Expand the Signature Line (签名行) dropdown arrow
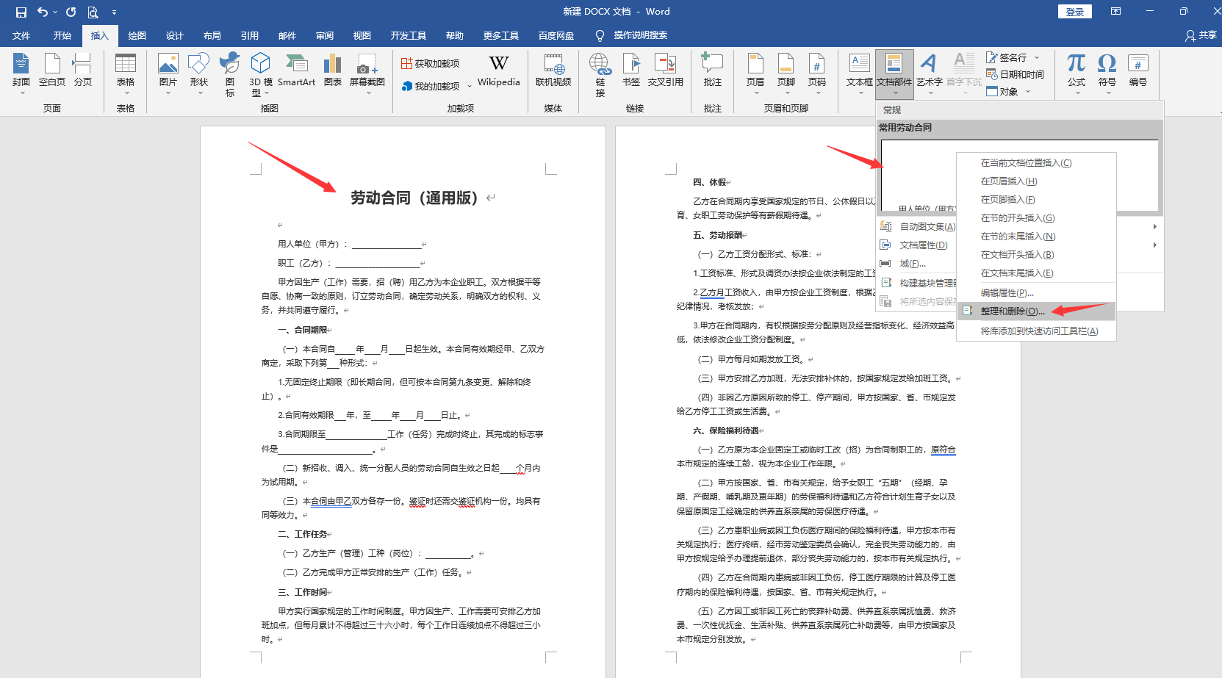Viewport: 1222px width, 678px height. click(x=1037, y=57)
